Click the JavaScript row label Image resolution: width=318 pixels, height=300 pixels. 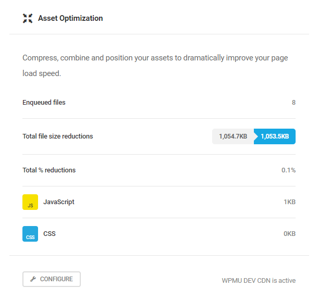tap(59, 202)
